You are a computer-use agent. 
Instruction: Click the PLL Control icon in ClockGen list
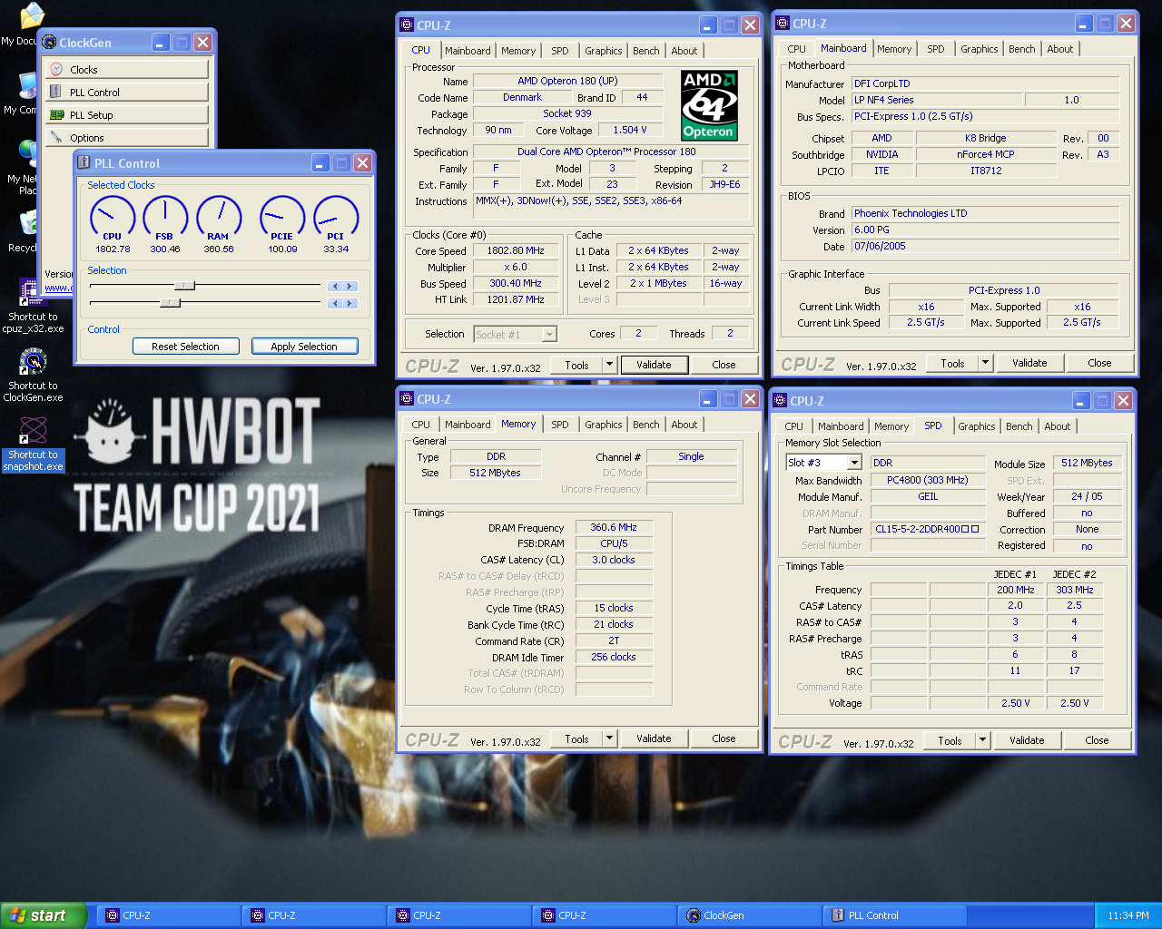pyautogui.click(x=56, y=92)
